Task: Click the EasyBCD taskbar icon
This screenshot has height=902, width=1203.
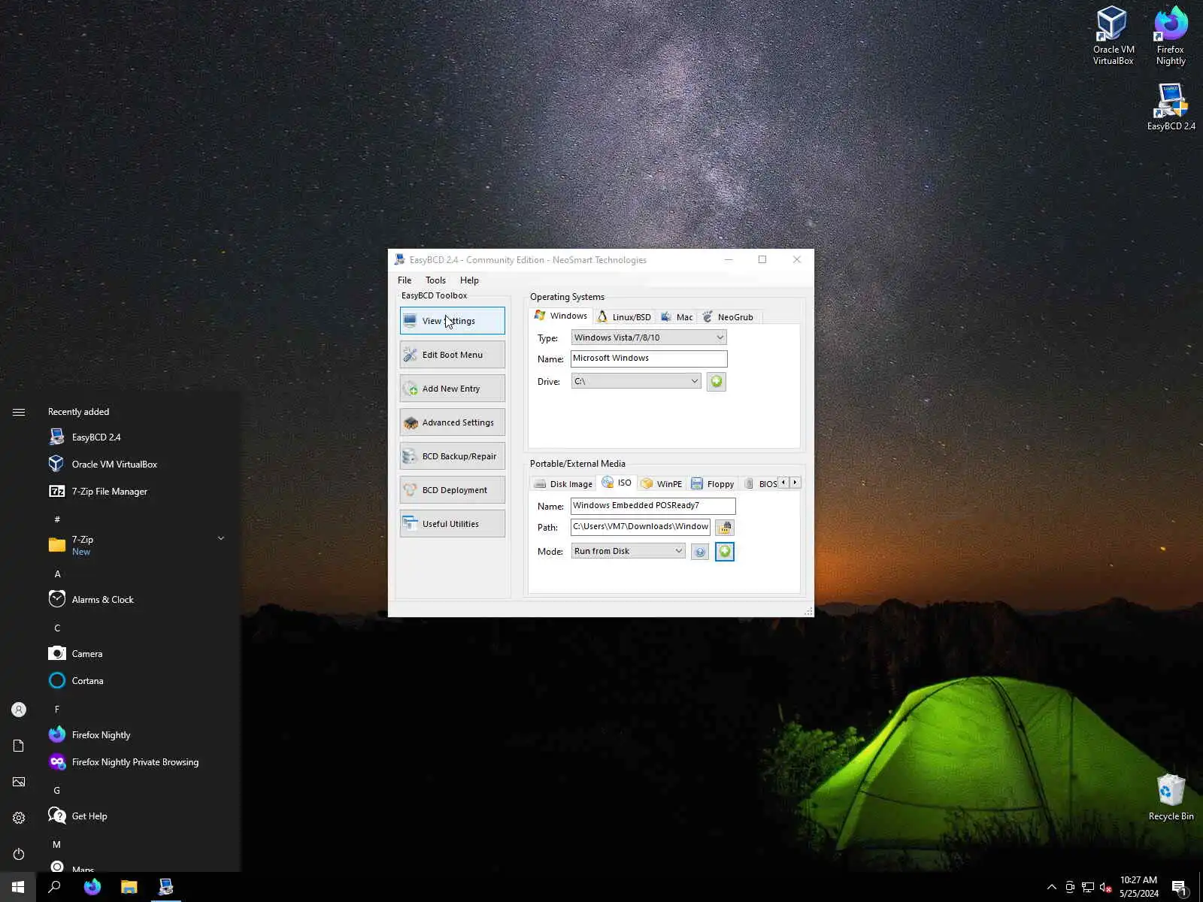Action: point(166,887)
